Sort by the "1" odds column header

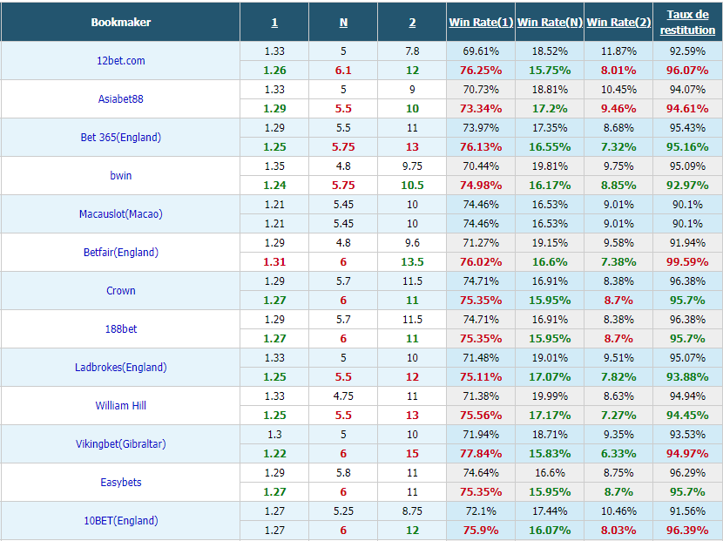coord(274,22)
